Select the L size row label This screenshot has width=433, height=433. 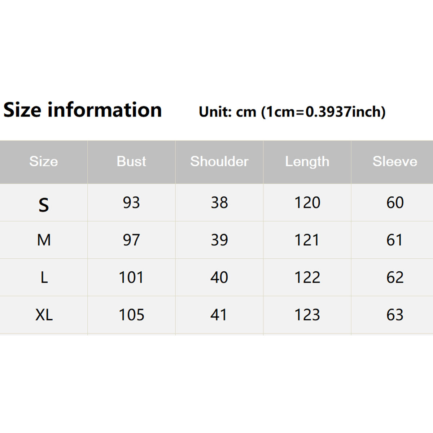tap(44, 277)
